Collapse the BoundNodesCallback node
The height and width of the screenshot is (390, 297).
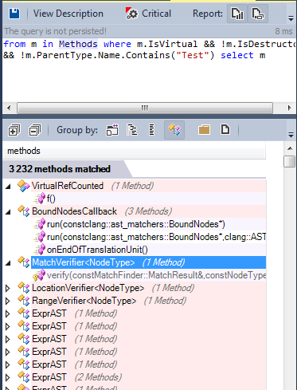coord(8,212)
